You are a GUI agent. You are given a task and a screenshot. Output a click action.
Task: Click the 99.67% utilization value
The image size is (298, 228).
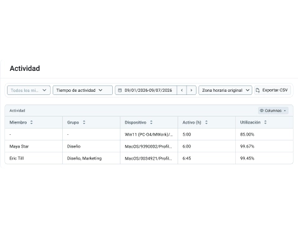point(247,146)
